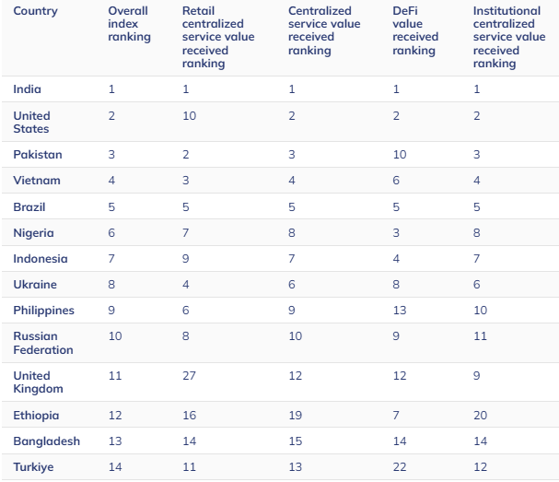This screenshot has width=559, height=482.
Task: Select the Russian Federation country cell
Action: tap(41, 344)
